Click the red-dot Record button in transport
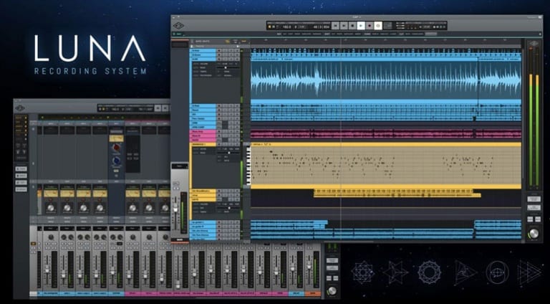 pos(370,25)
